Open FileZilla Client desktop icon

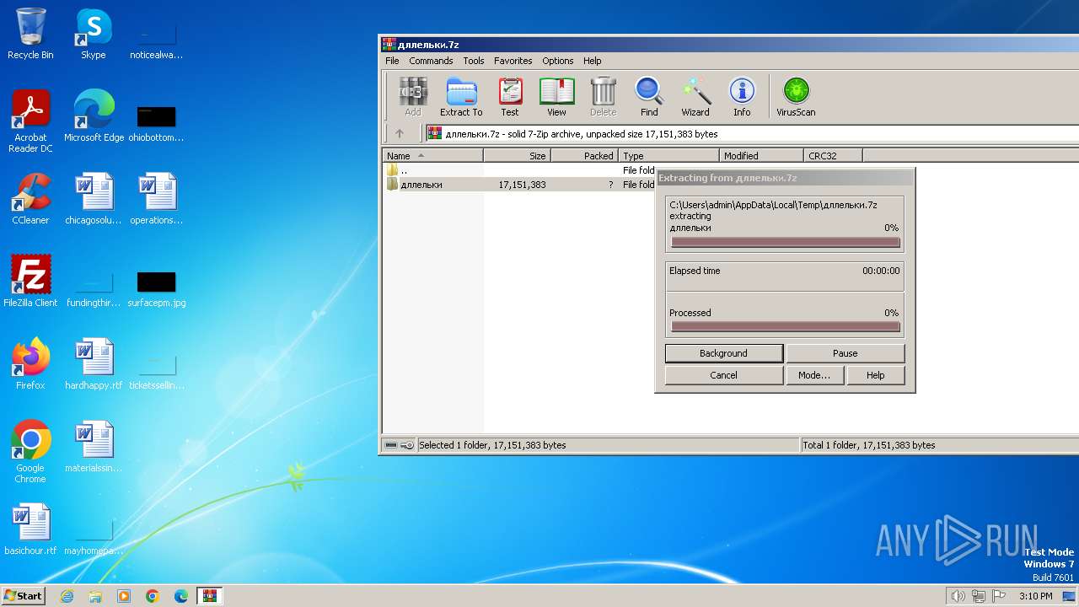point(30,282)
